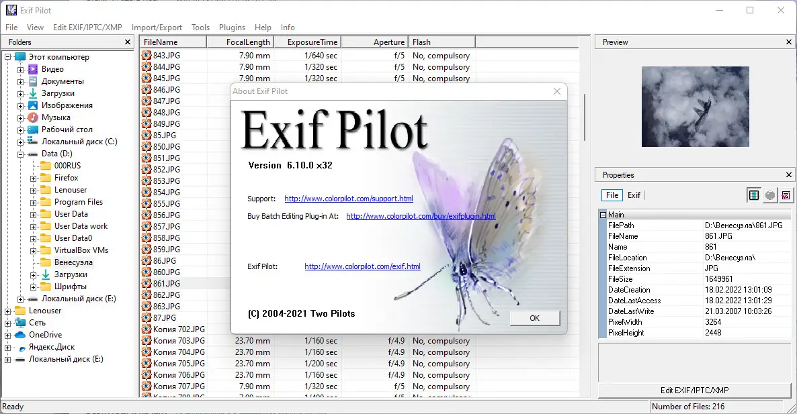Click the Рабочий стол desktop icon

tap(33, 130)
